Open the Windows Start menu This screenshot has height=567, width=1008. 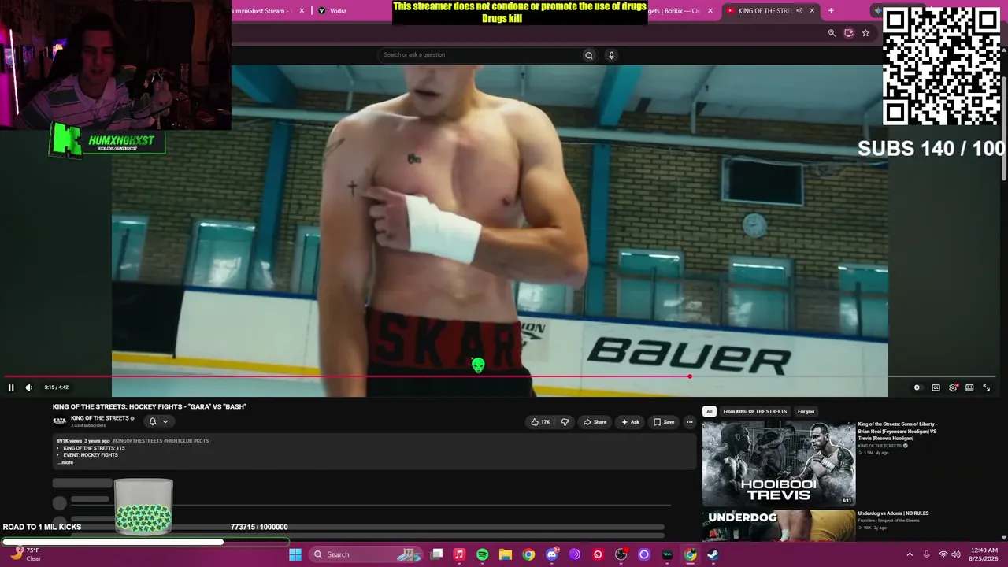[x=295, y=554]
